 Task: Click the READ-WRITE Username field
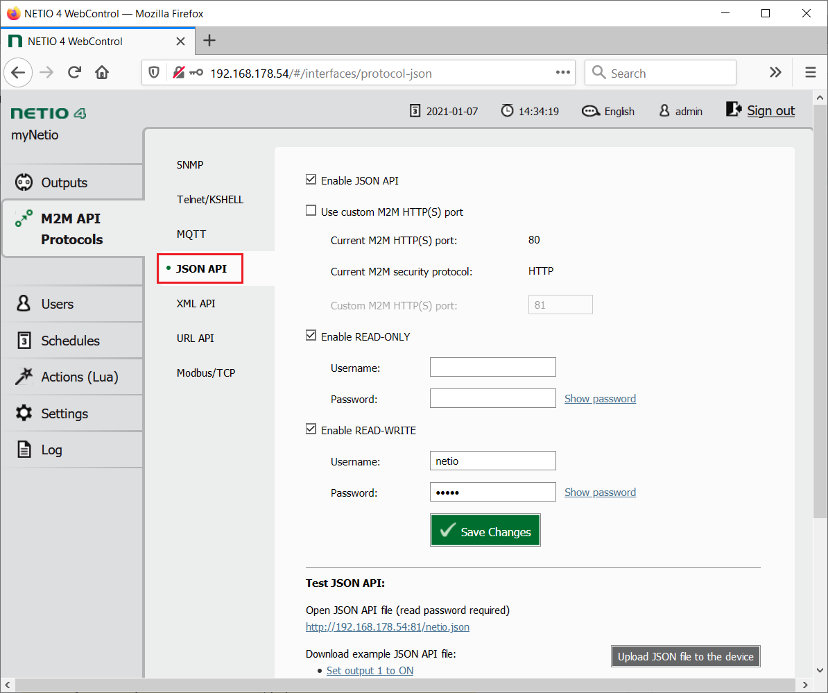click(492, 461)
